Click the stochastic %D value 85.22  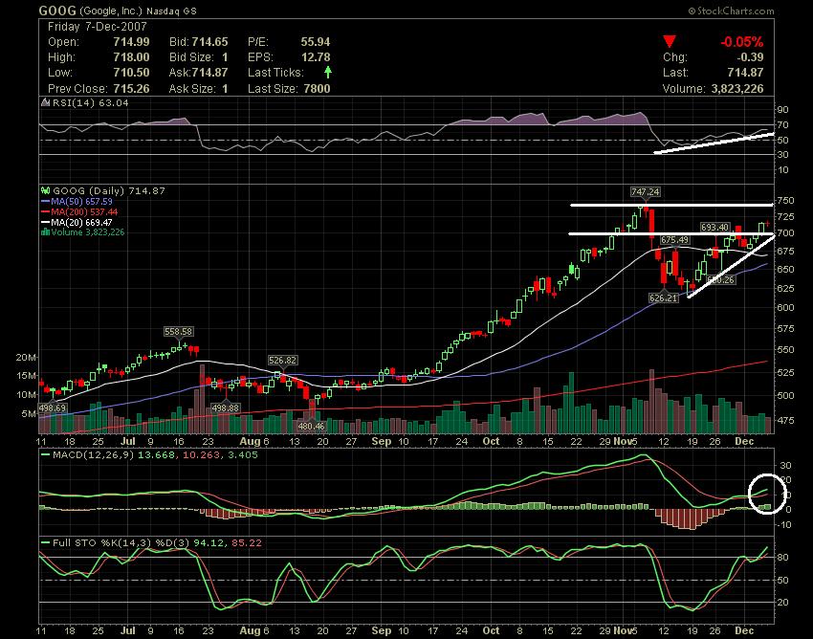[247, 543]
